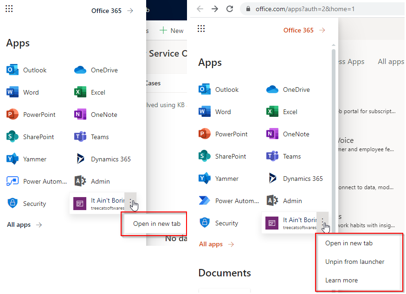Open the waffle launcher on office.com page
The height and width of the screenshot is (294, 406).
pyautogui.click(x=201, y=28)
